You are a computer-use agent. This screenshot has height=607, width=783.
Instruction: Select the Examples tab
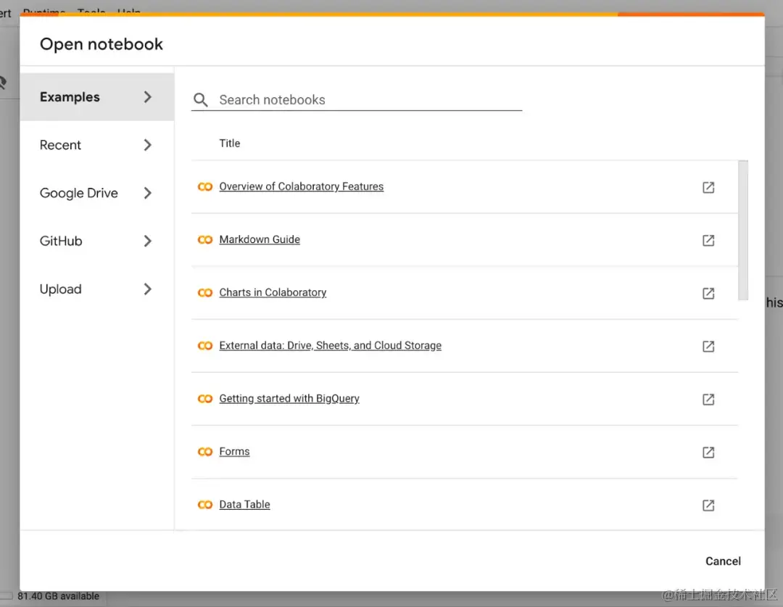[97, 97]
